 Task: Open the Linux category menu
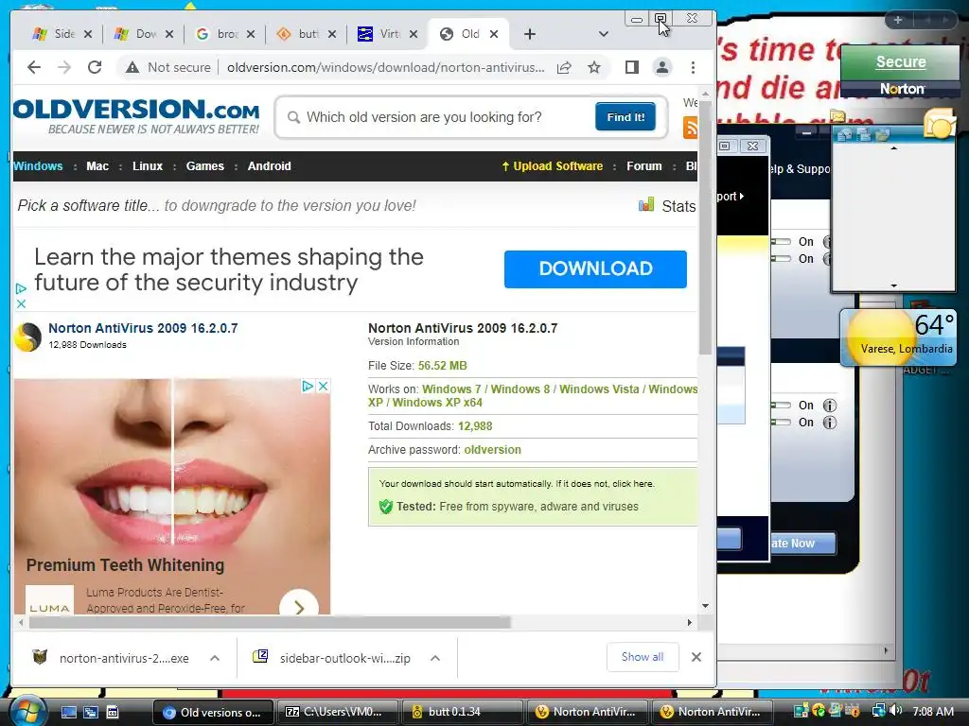point(147,166)
